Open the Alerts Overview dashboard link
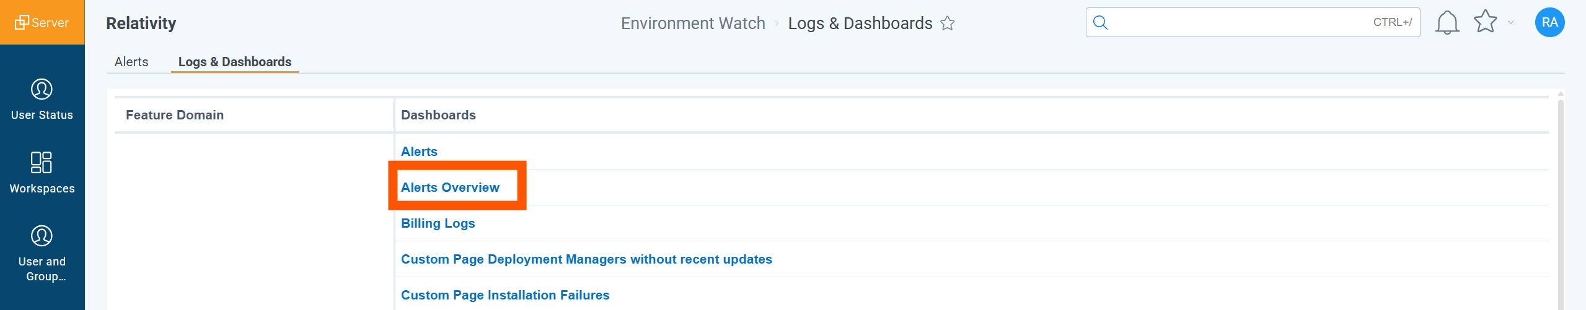This screenshot has height=310, width=1586. click(450, 187)
